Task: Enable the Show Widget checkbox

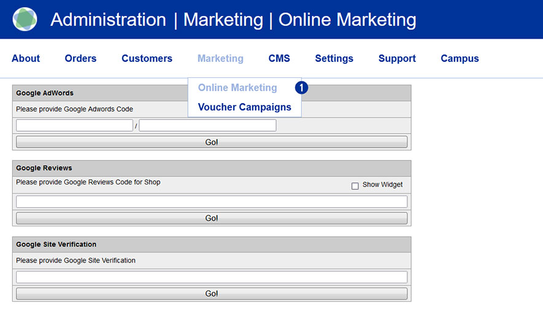Action: tap(355, 186)
